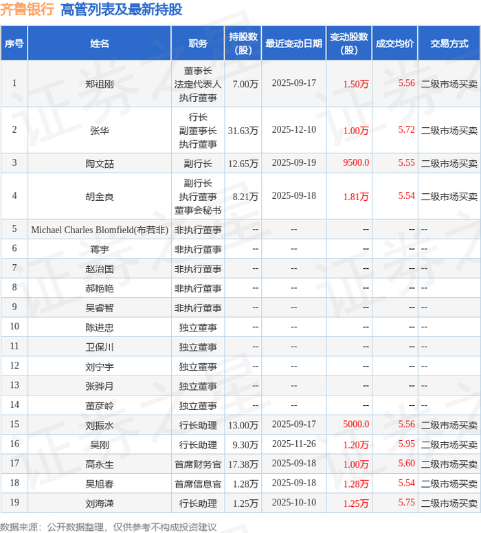Click 法定代表人 in 郑祖刚's positions
The width and height of the screenshot is (481, 533).
pos(198,84)
